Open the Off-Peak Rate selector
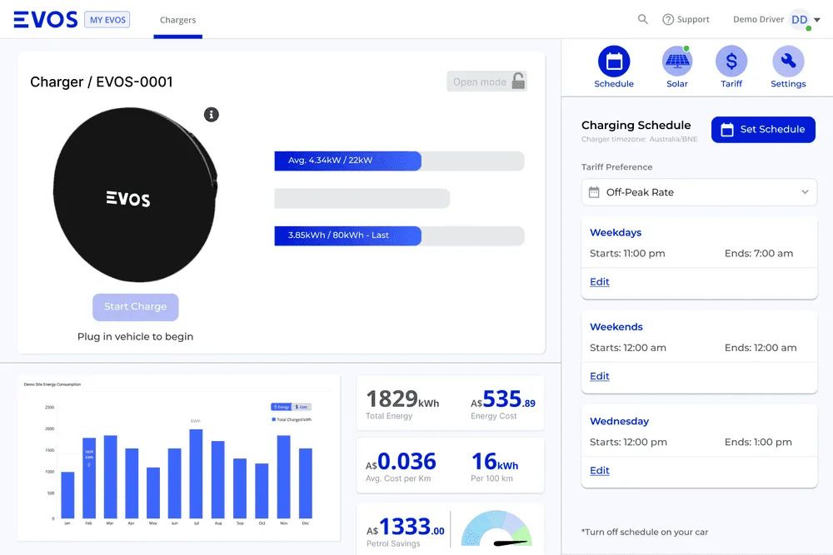 [699, 192]
